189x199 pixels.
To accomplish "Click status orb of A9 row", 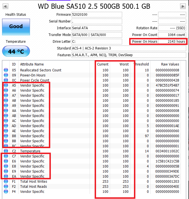I will (6, 105).
